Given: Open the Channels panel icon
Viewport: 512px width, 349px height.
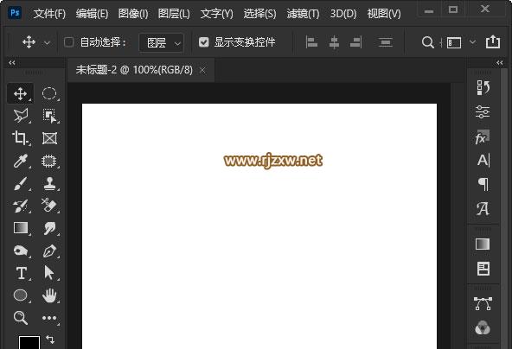Looking at the screenshot, I should pos(483,327).
